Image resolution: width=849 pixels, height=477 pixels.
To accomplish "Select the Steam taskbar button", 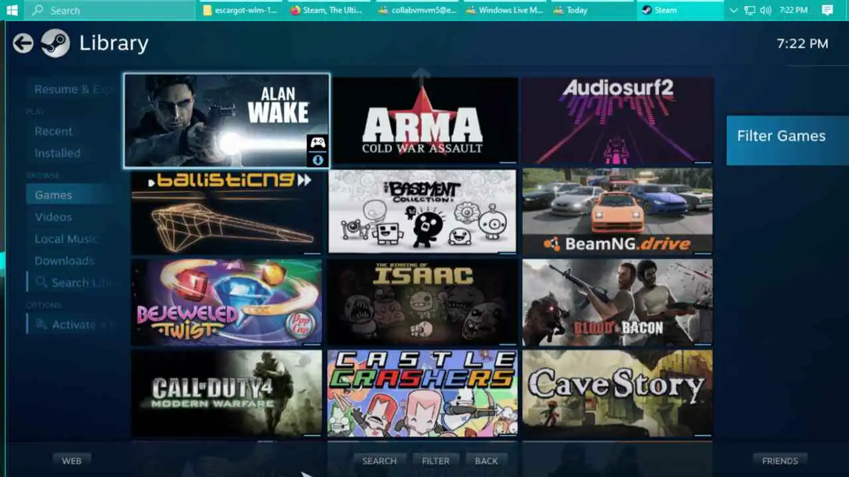I will point(681,10).
